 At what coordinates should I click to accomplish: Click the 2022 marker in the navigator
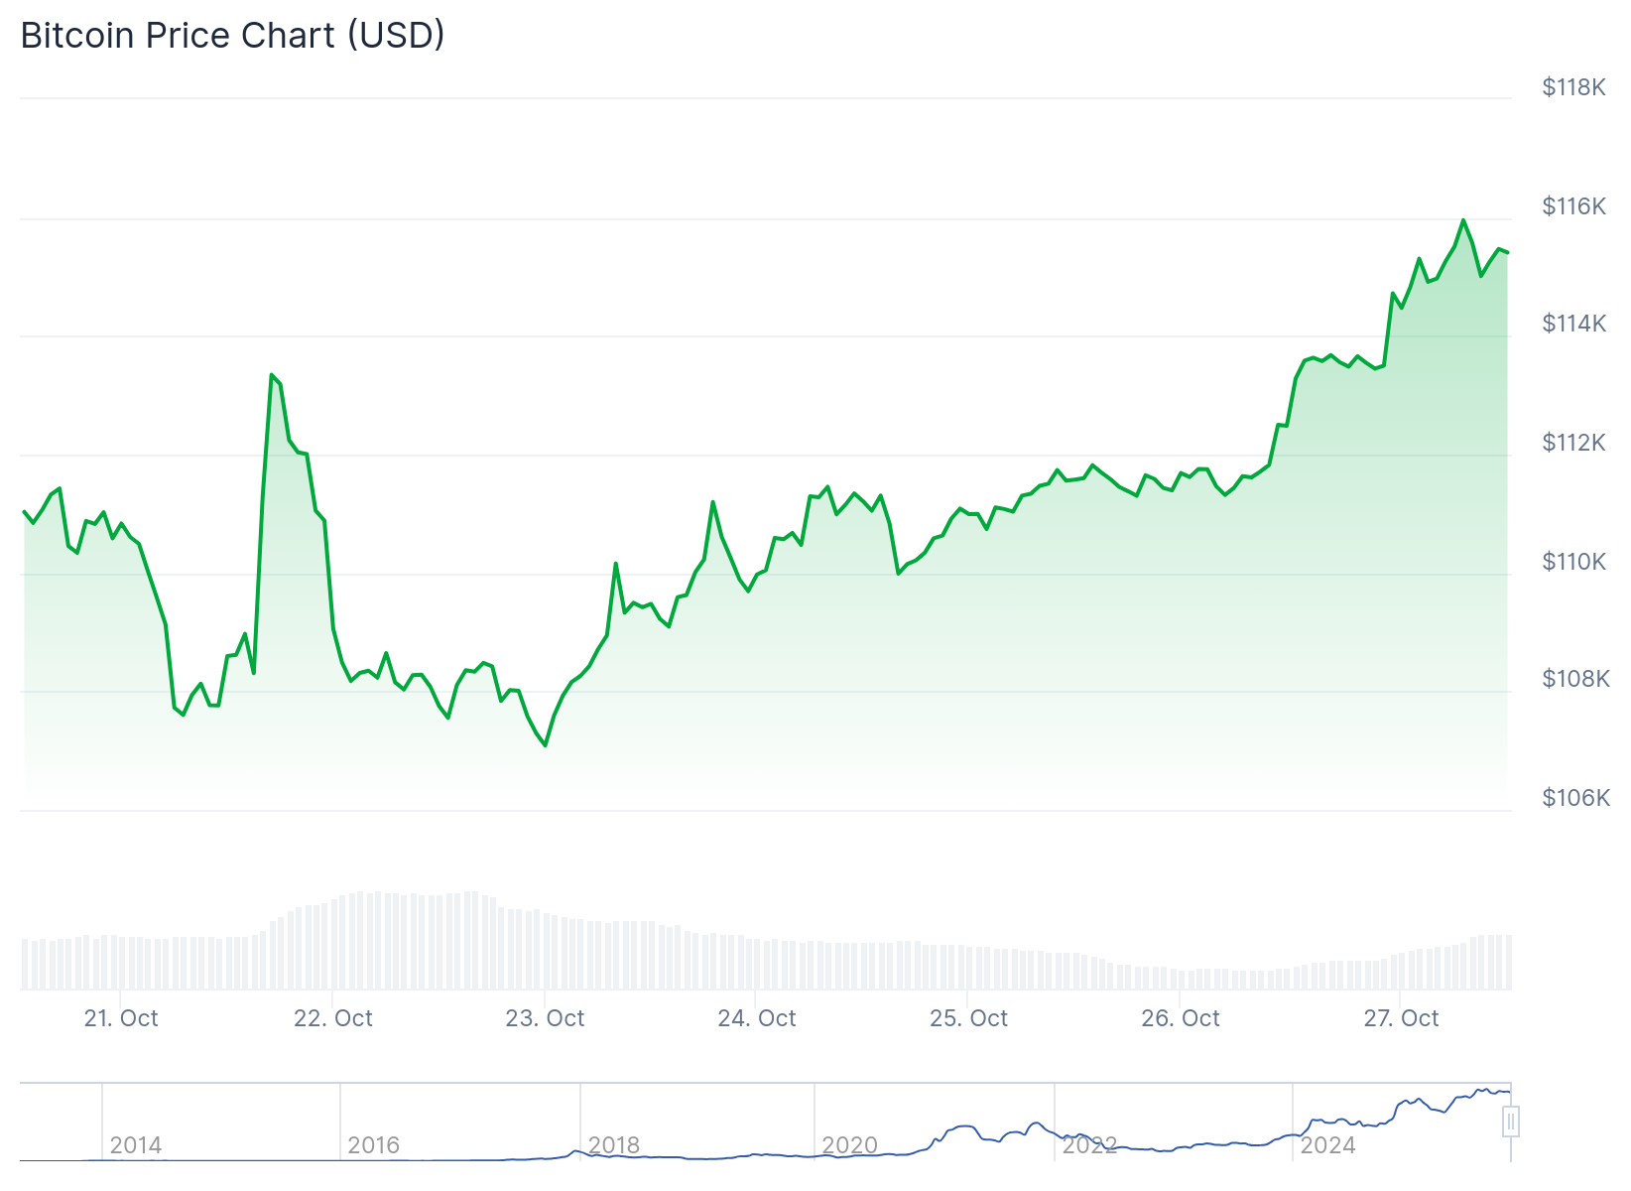1089,1145
